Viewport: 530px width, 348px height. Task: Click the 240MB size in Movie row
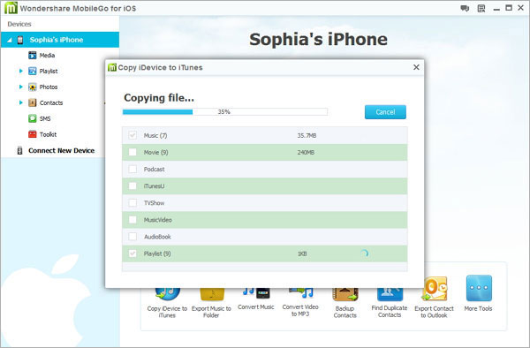[306, 153]
